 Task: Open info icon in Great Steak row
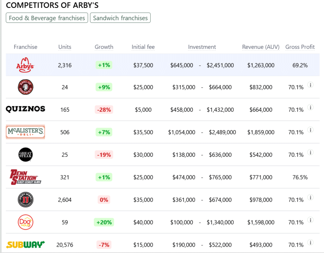pos(310,152)
